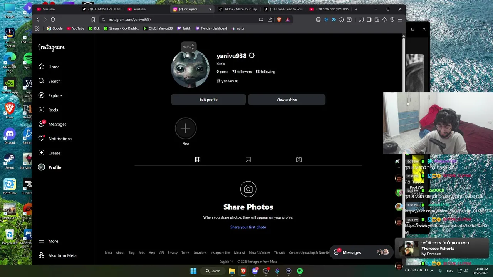Click the address bar bookmark icon
This screenshot has height=277, width=493.
[x=93, y=20]
